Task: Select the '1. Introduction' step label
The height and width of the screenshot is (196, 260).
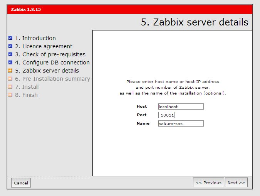Action: (35, 38)
